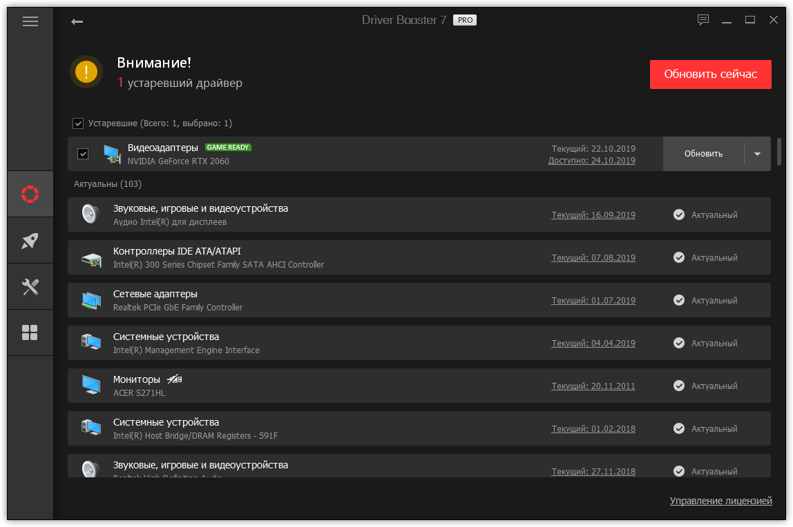
Task: Open the Управление лицензией link
Action: click(720, 501)
